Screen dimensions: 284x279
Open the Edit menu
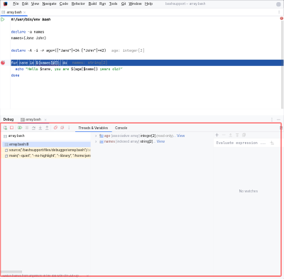25,4
